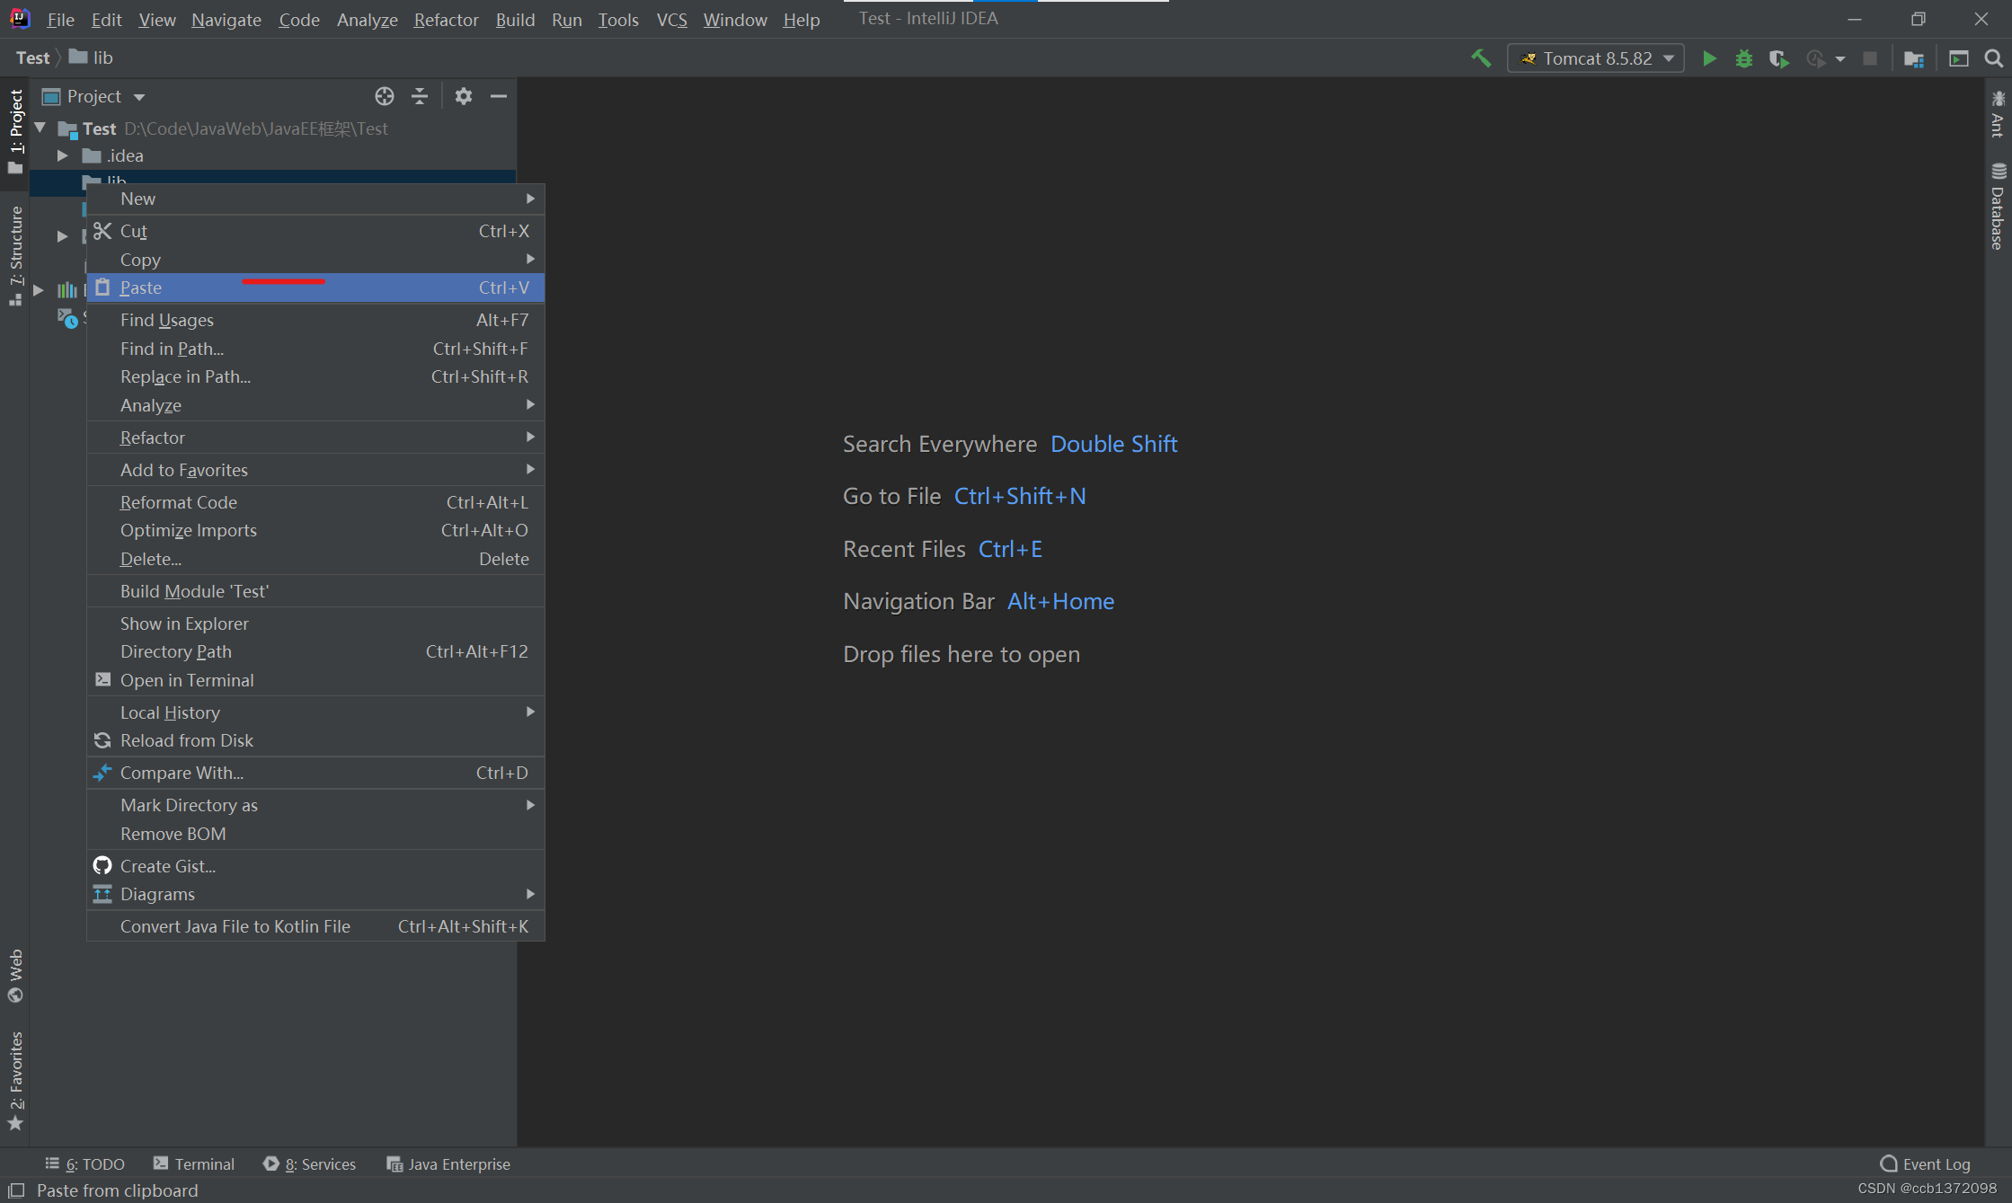Image resolution: width=2012 pixels, height=1203 pixels.
Task: Open the 6: TODO tool window
Action: (85, 1163)
